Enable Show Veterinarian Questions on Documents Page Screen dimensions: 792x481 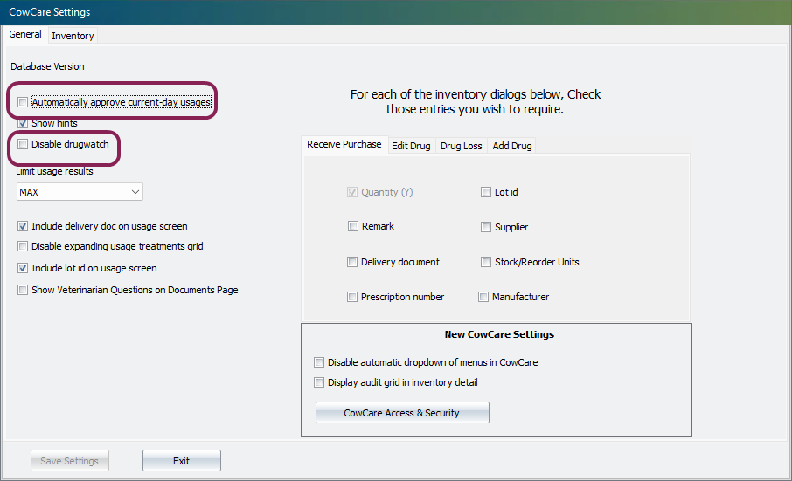click(23, 290)
